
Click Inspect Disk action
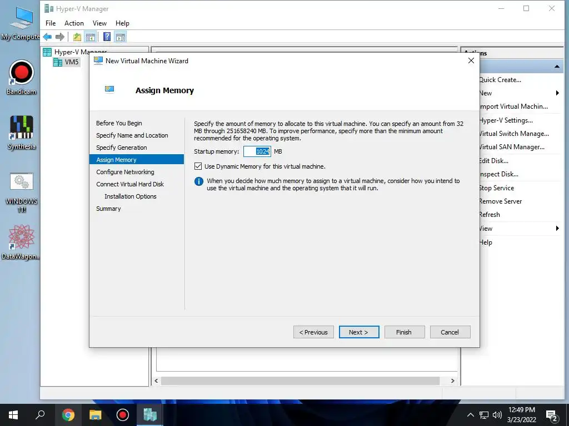tap(498, 174)
